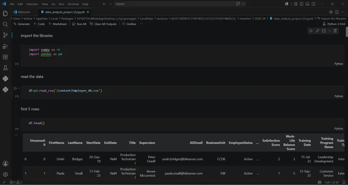This screenshot has height=185, width=348.
Task: Add a new Code cell
Action: [x=39, y=24]
